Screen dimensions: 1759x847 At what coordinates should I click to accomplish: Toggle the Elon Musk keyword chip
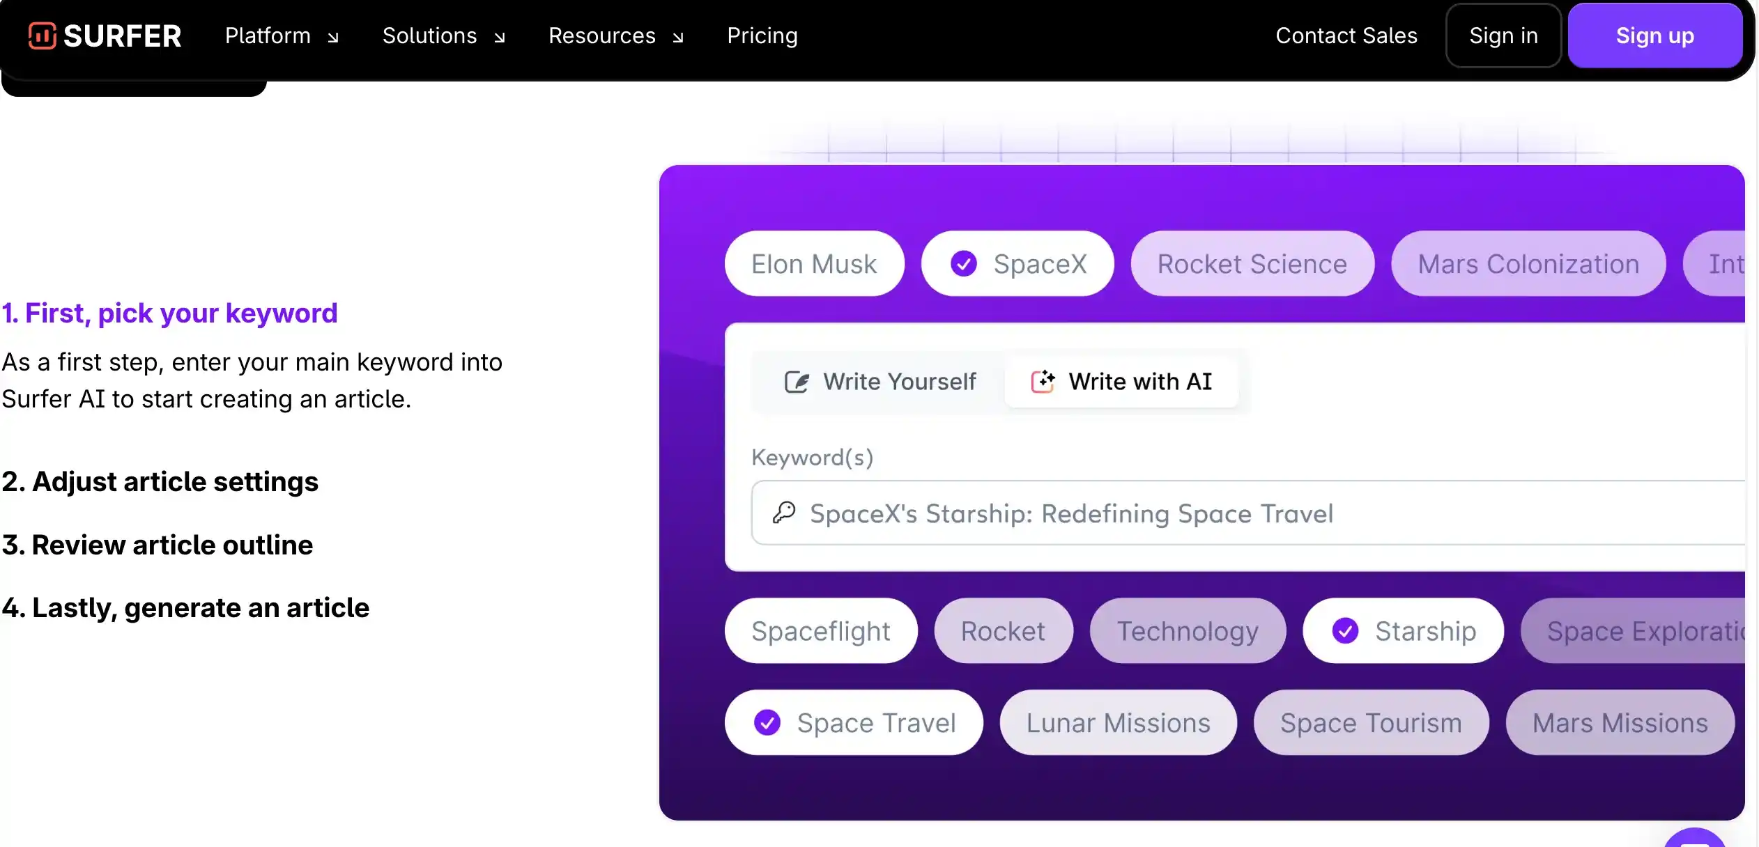click(814, 264)
